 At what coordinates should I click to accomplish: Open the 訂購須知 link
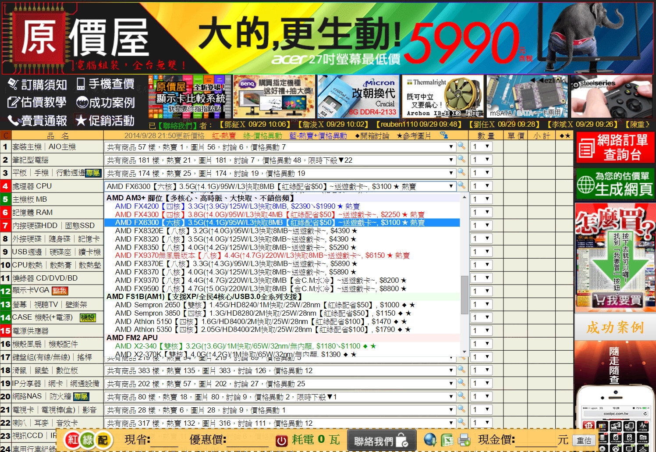click(x=37, y=84)
